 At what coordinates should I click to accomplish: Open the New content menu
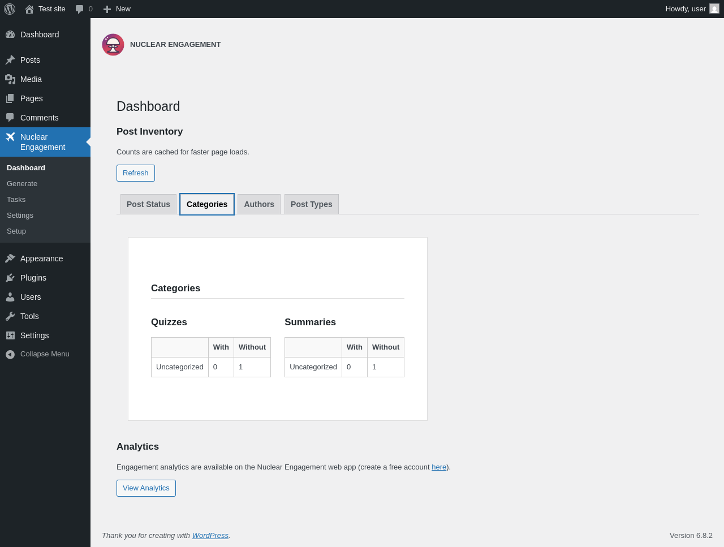tap(117, 9)
